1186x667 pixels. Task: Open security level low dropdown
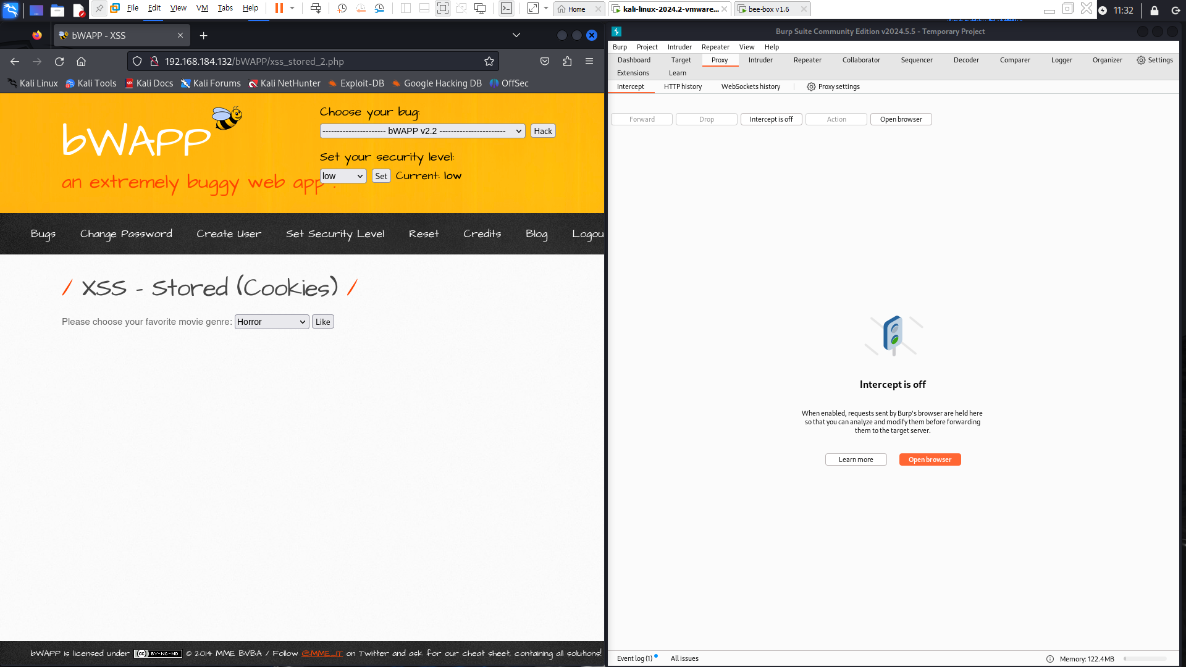click(343, 176)
